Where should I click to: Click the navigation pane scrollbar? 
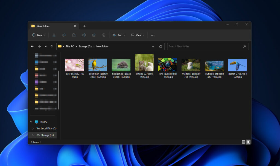click(59, 90)
